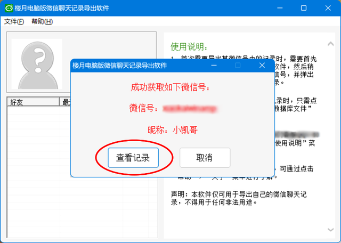This screenshot has width=341, height=243.
Task: Click the 昵称：小凯哥 text
Action: [x=173, y=130]
